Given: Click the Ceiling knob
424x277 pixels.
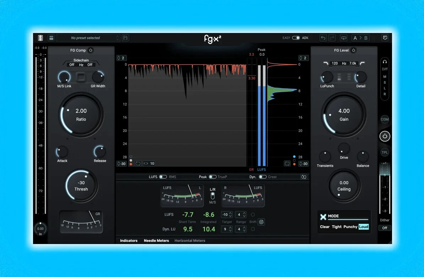Looking at the screenshot, I should 344,186.
